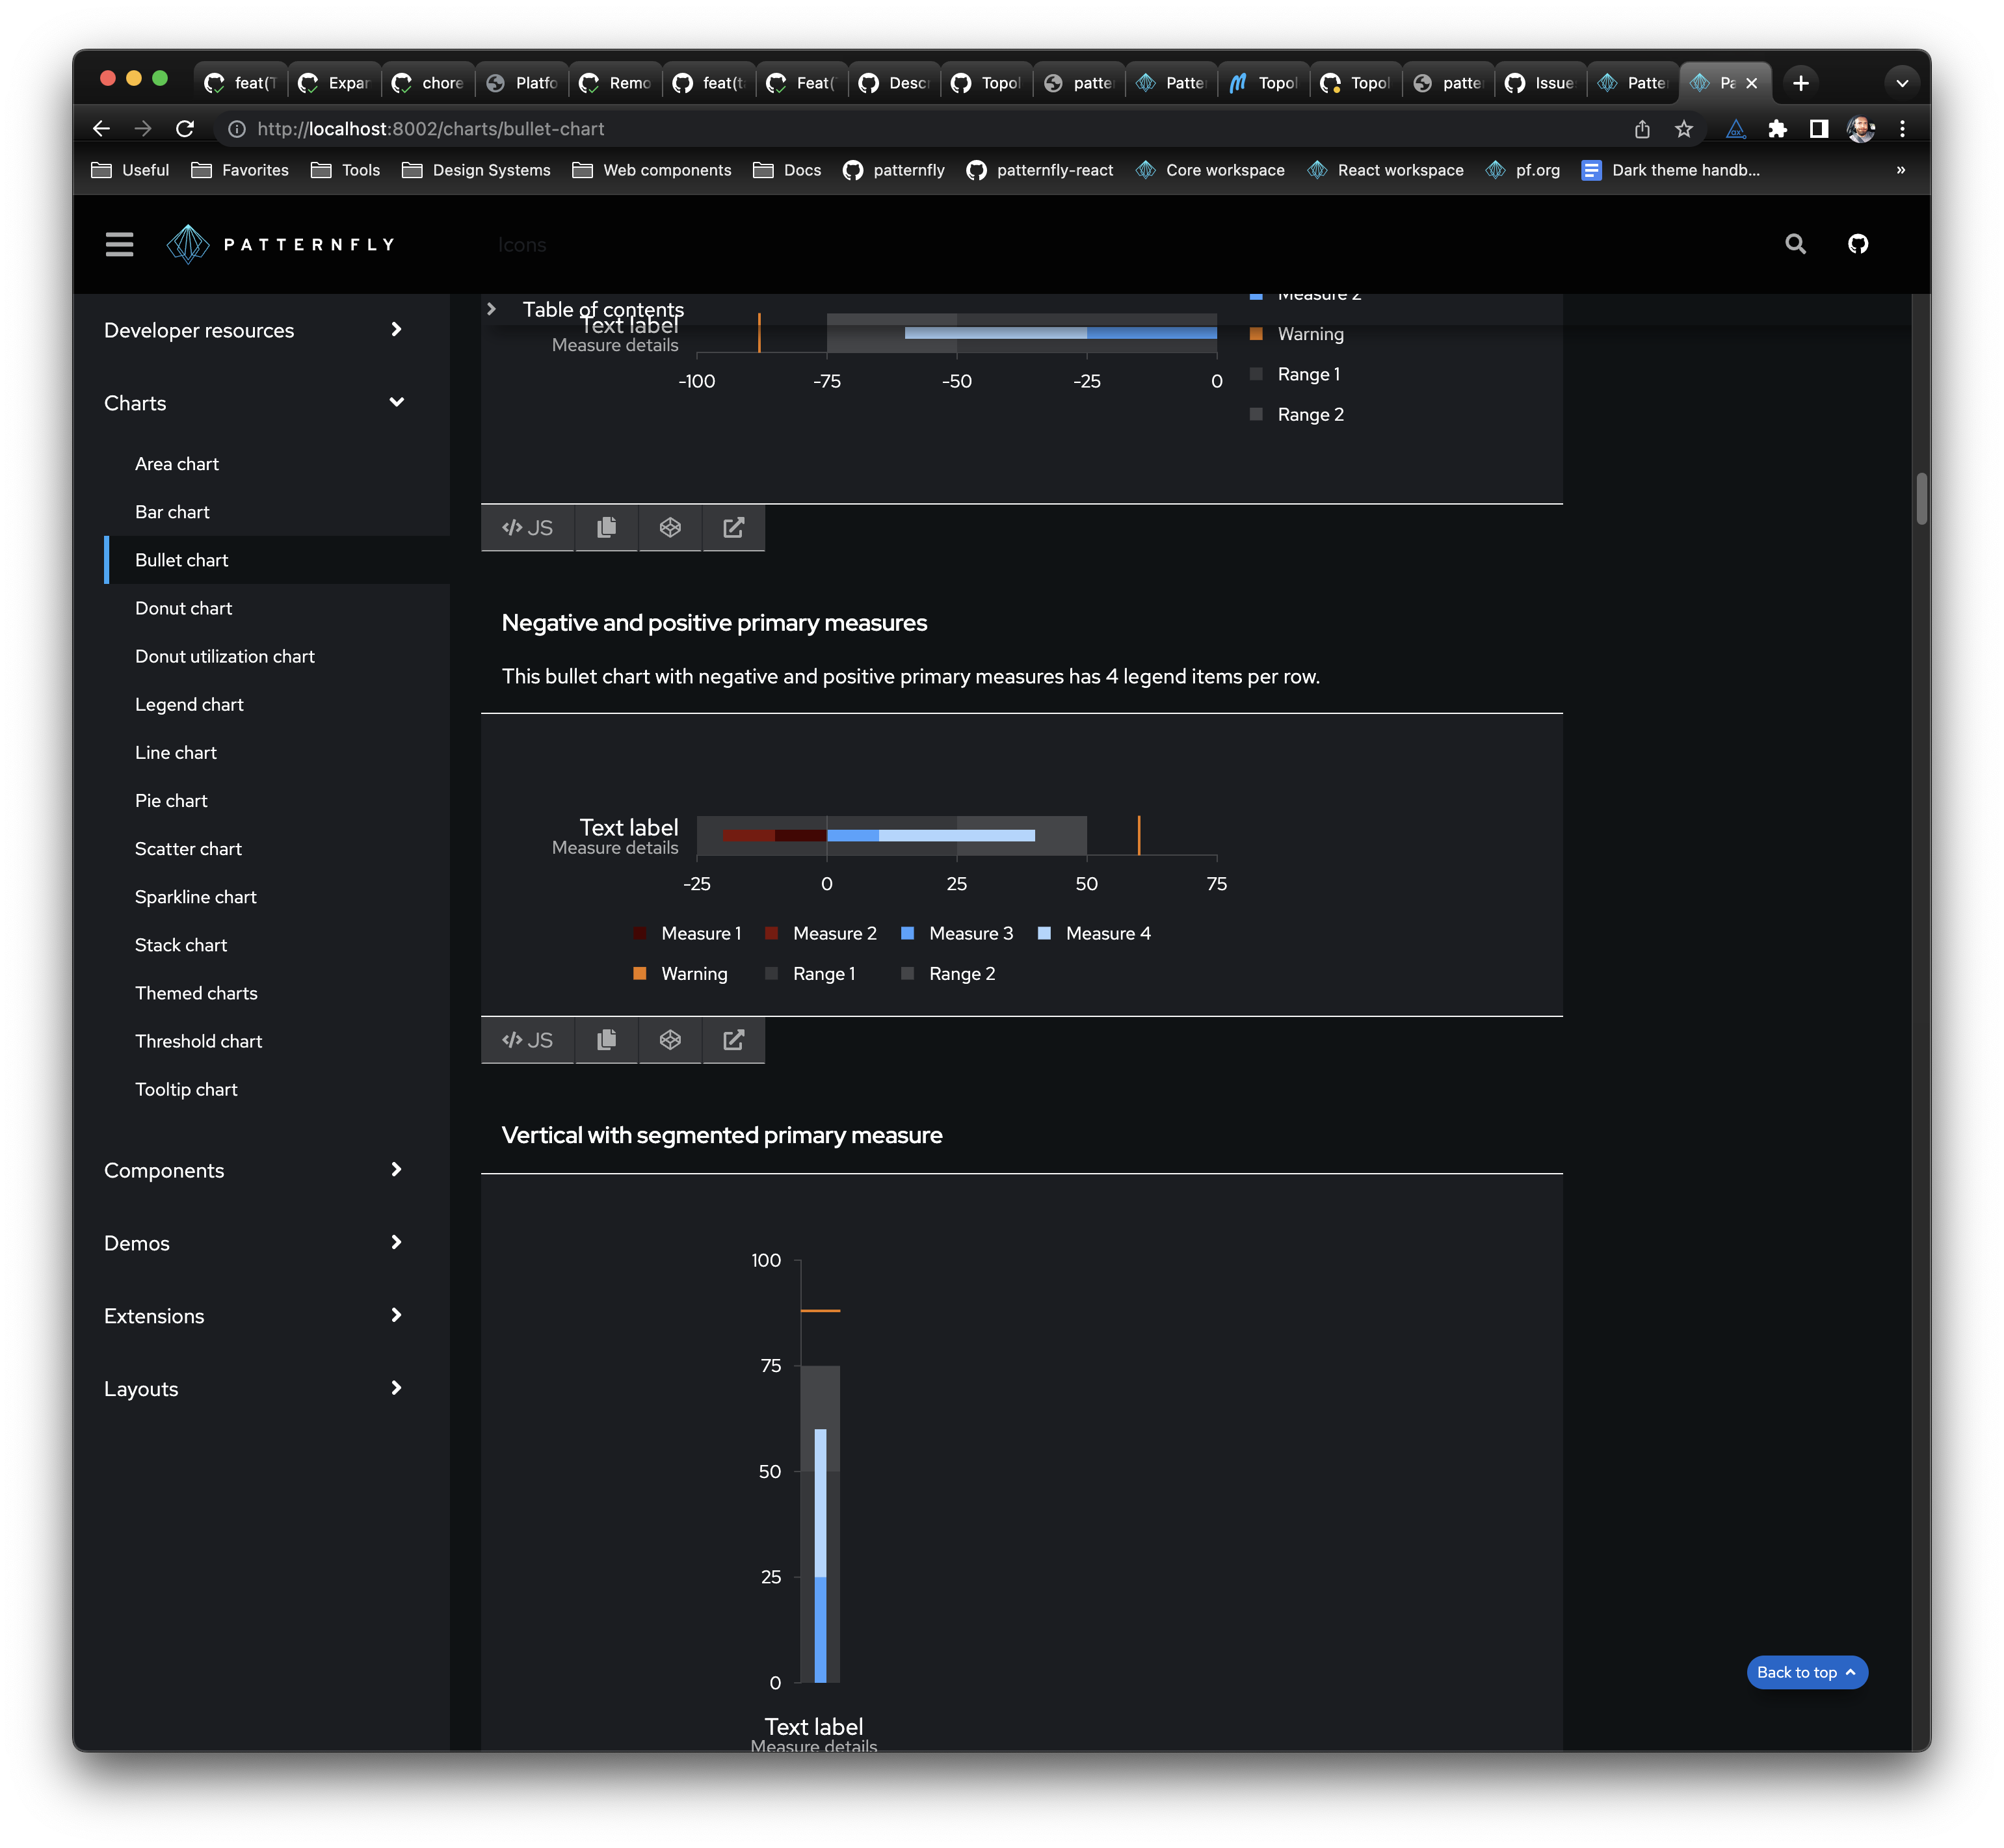This screenshot has width=2004, height=1848.
Task: Open the hamburger navigation menu
Action: [x=119, y=244]
